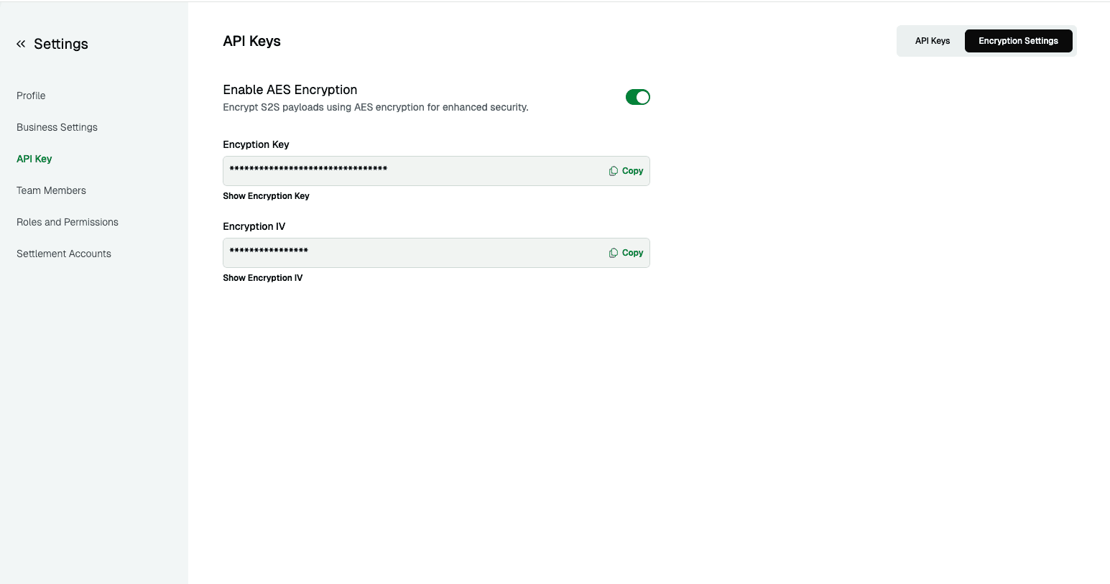The width and height of the screenshot is (1110, 584).
Task: Toggle the Enable AES Encryption switch off
Action: 637,96
